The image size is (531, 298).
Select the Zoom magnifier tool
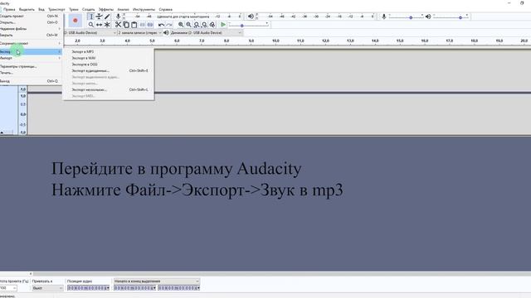[x=90, y=25]
